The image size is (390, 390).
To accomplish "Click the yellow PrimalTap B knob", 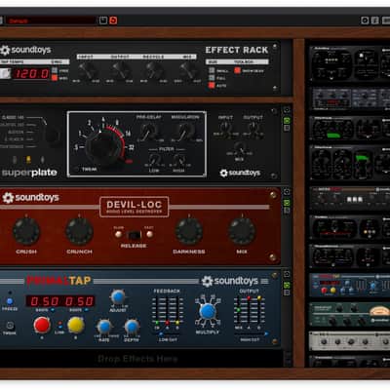I will click(x=76, y=325).
